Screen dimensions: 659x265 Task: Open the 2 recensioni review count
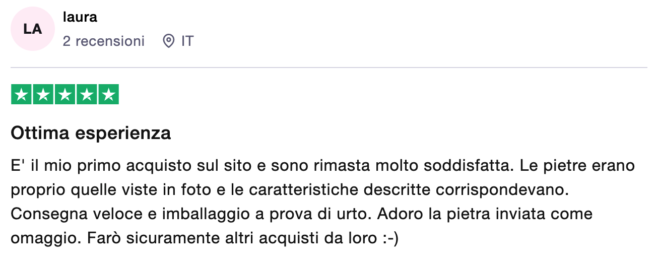103,41
